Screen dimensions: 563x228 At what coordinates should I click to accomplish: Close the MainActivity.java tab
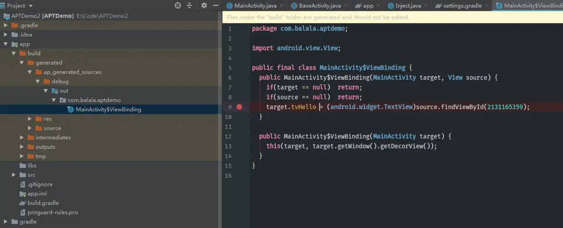[281, 6]
